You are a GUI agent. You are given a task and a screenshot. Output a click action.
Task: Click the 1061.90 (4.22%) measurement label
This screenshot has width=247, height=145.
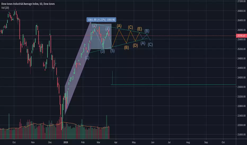click(101, 20)
